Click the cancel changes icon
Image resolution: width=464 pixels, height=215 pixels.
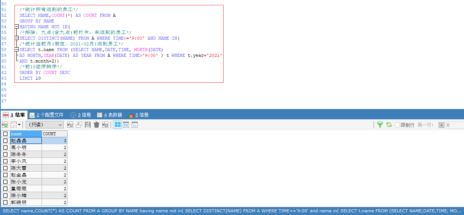(x=105, y=125)
